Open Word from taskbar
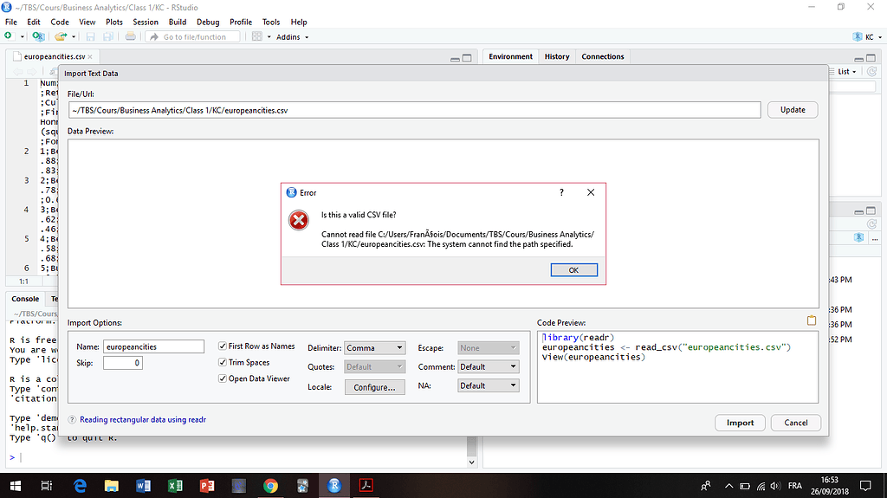 tap(143, 486)
